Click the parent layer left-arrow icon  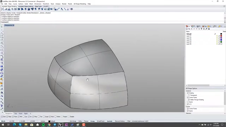point(199,29)
